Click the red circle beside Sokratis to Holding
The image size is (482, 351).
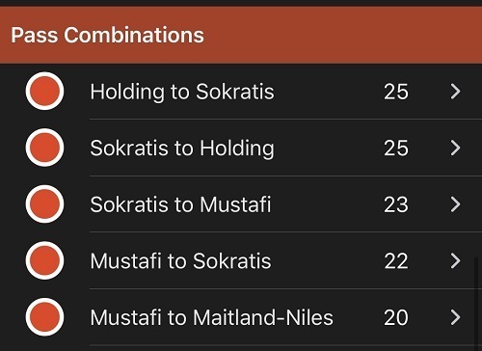point(44,148)
